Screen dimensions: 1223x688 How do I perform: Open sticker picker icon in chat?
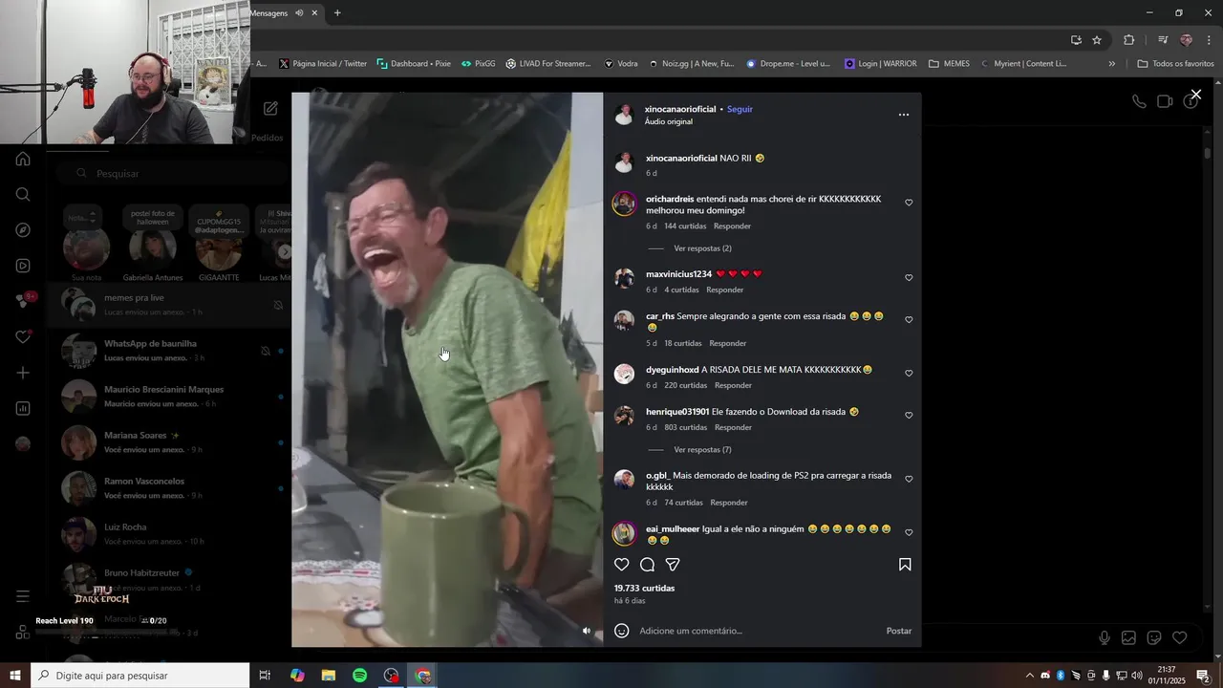[x=1153, y=638]
